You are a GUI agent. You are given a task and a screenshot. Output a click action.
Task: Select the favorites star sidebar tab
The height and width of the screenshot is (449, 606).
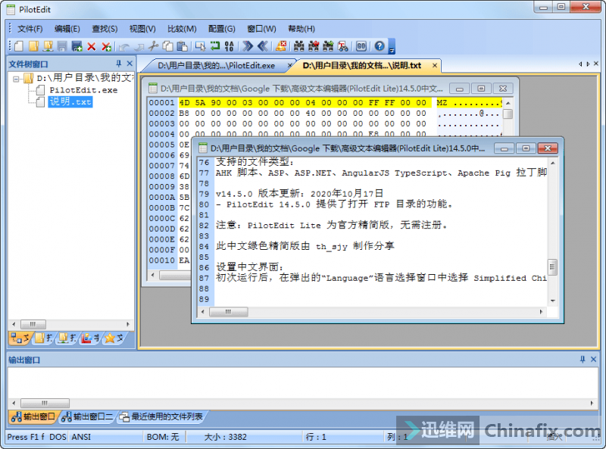pos(114,338)
